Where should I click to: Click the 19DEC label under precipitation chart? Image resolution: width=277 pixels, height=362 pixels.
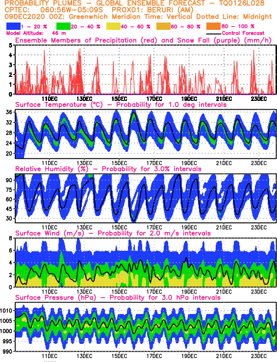click(x=189, y=99)
